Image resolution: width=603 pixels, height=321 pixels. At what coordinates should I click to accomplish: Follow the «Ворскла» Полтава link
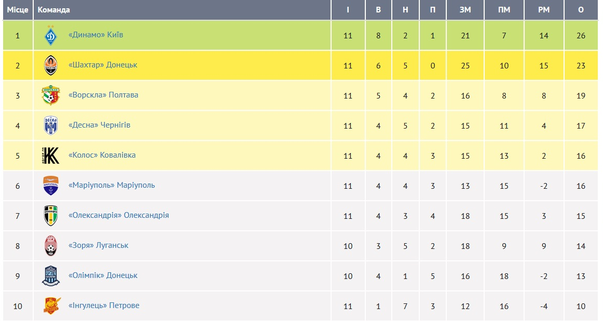pos(103,95)
